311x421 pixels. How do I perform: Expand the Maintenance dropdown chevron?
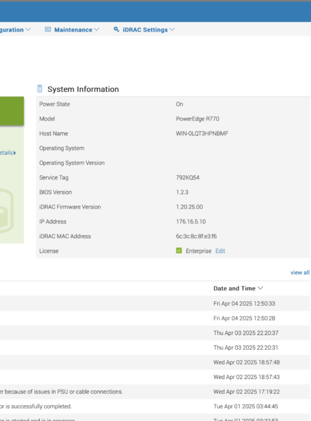(97, 30)
